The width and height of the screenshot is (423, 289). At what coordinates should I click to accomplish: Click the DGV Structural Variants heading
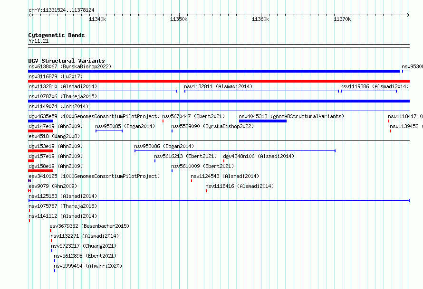67,61
